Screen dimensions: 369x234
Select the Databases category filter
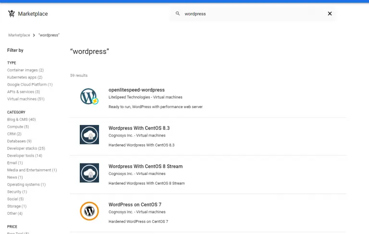(x=19, y=141)
